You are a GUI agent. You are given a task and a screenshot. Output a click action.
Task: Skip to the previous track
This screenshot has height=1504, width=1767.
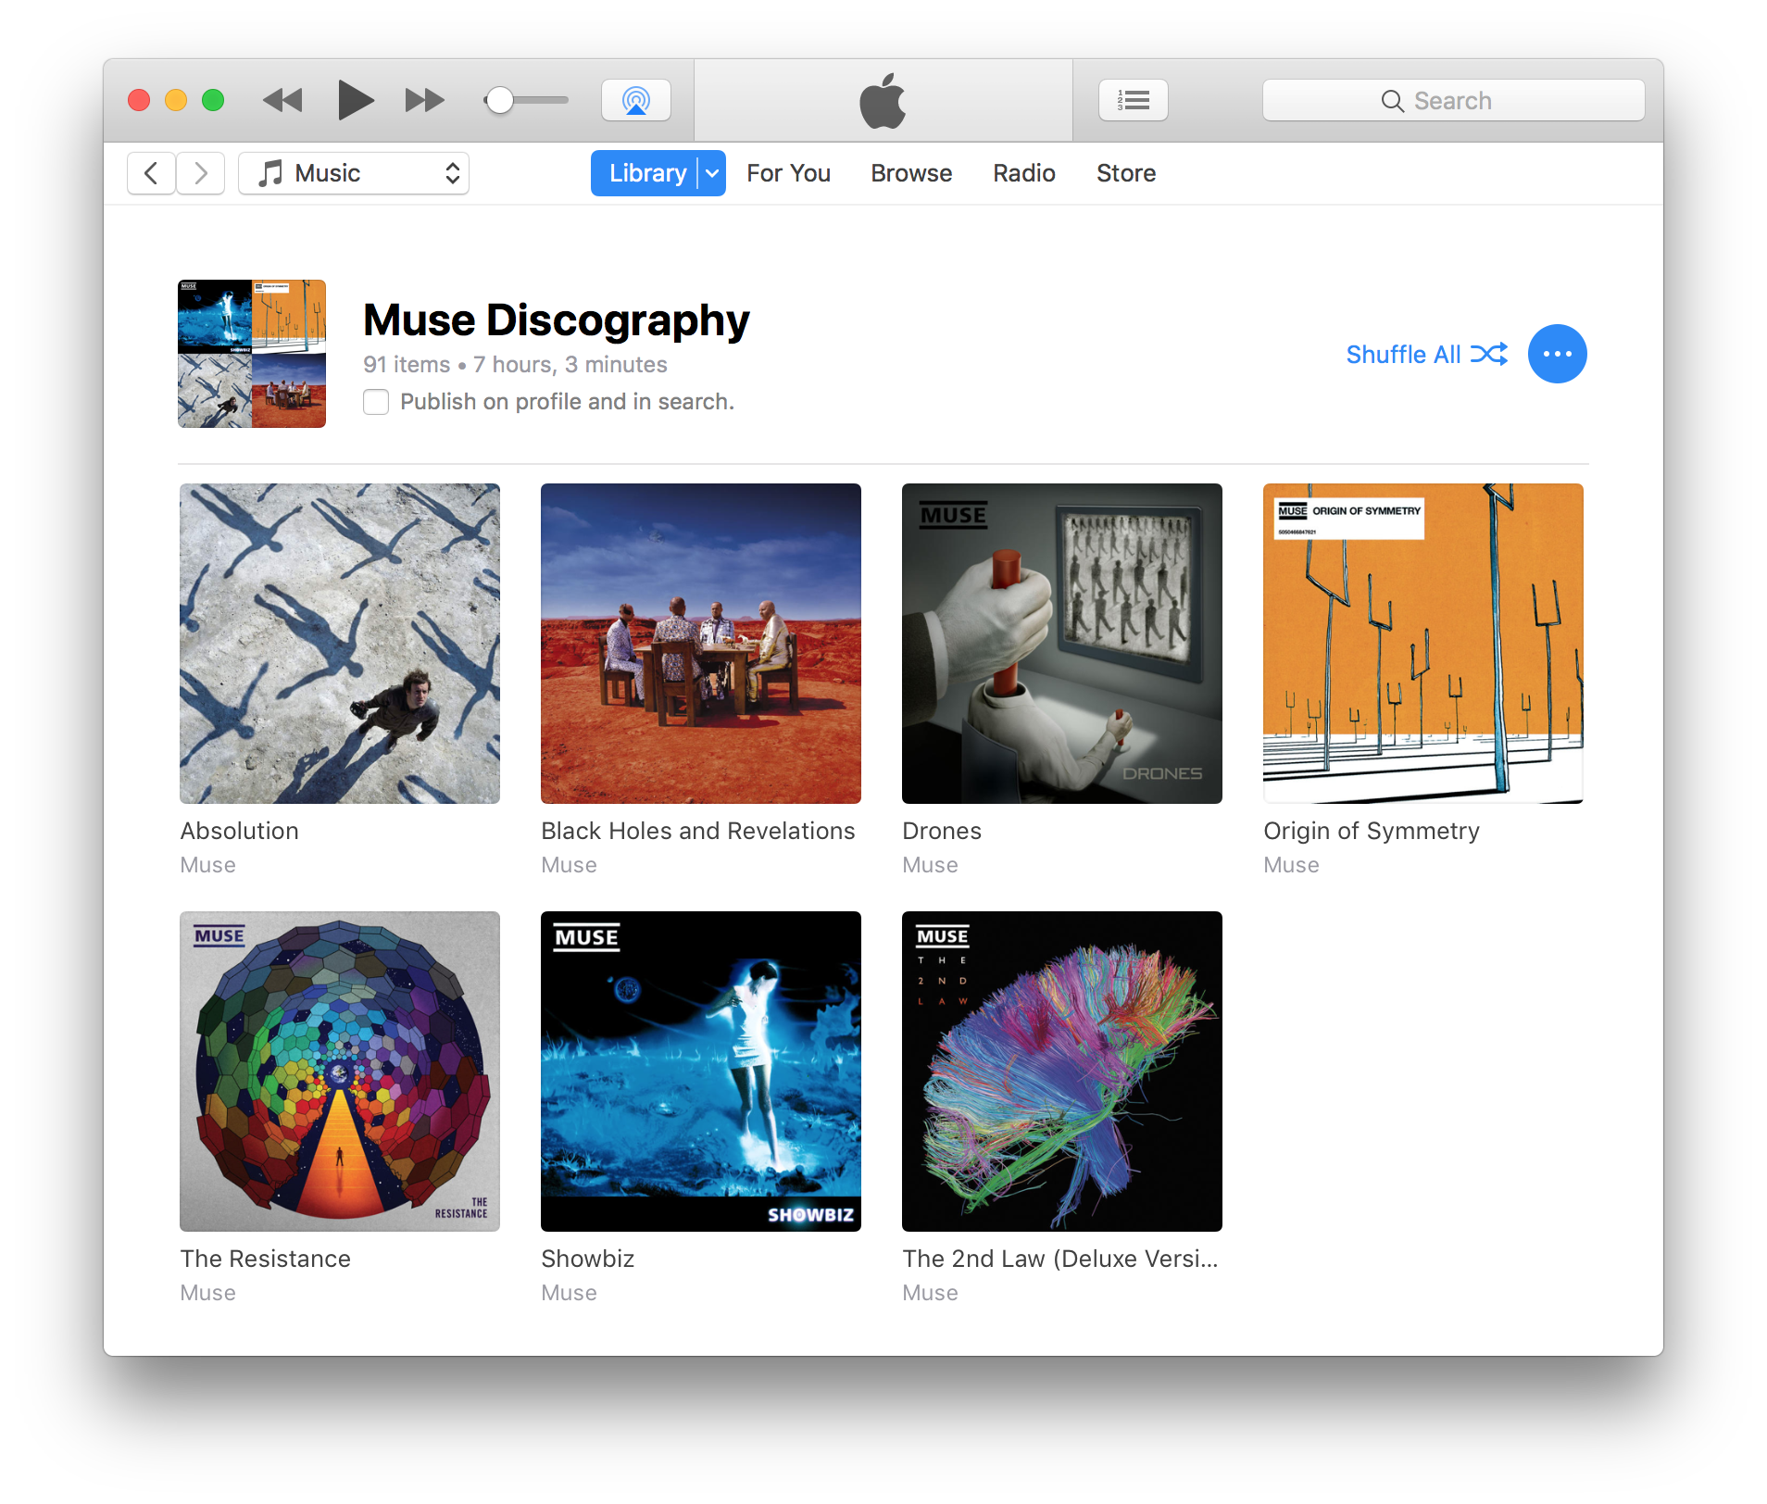(x=282, y=100)
